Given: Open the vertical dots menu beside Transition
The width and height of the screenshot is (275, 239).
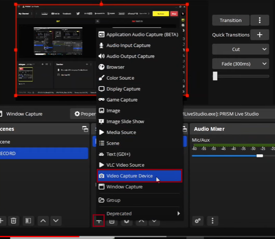Looking at the screenshot, I should click(x=260, y=20).
